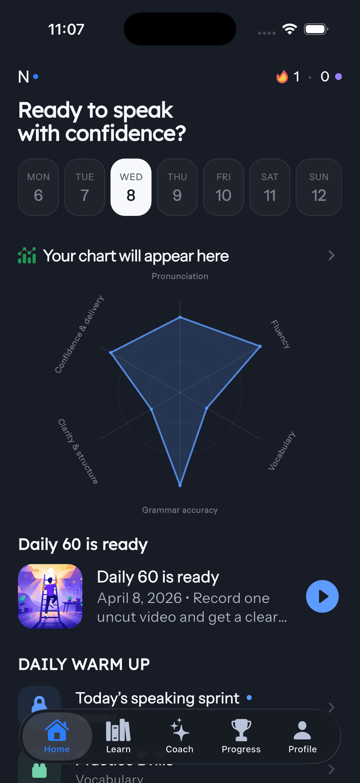Viewport: 360px width, 783px height.
Task: Tap the lock icon beside speaking sprint
Action: tap(40, 701)
